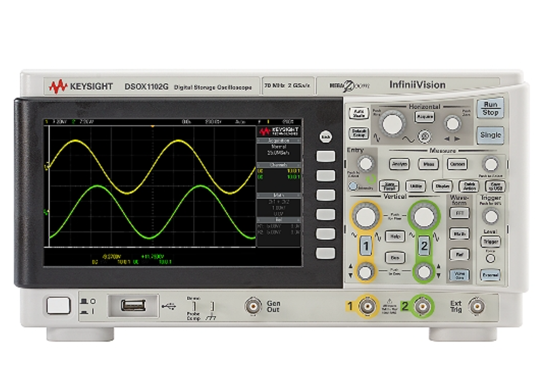The width and height of the screenshot is (541, 391).
Task: Click the Gen Out BNC connector
Action: point(253,306)
